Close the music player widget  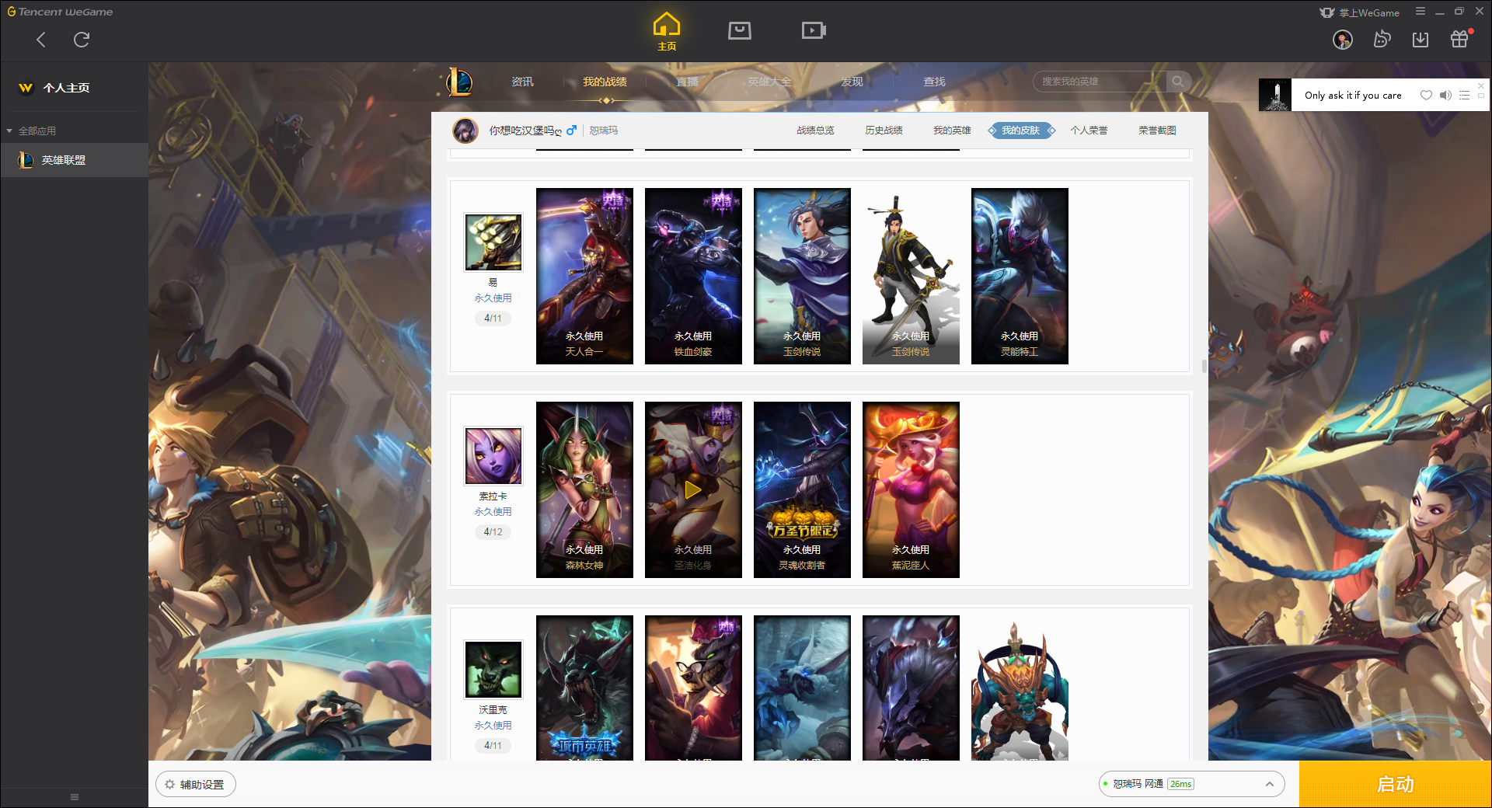click(1481, 85)
